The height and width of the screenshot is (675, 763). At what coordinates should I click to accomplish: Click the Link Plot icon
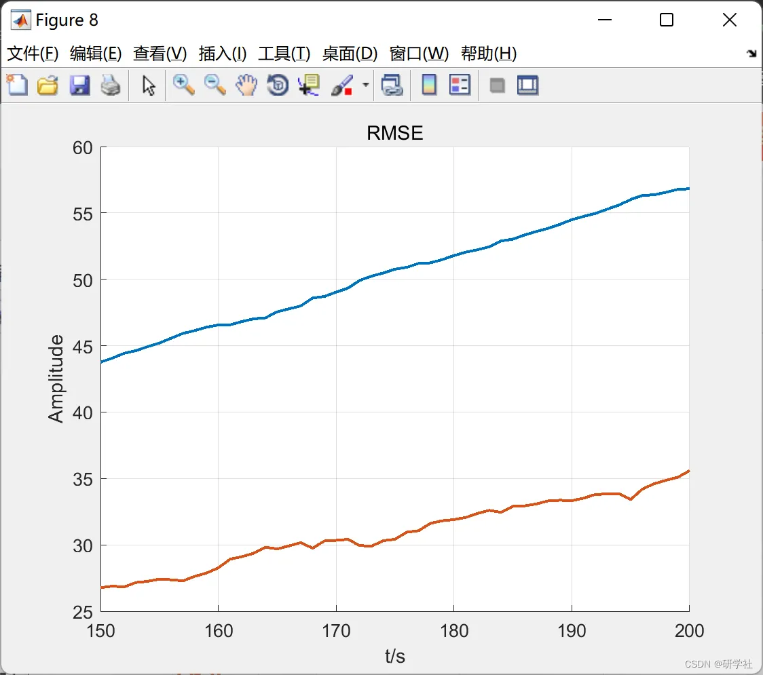[392, 85]
